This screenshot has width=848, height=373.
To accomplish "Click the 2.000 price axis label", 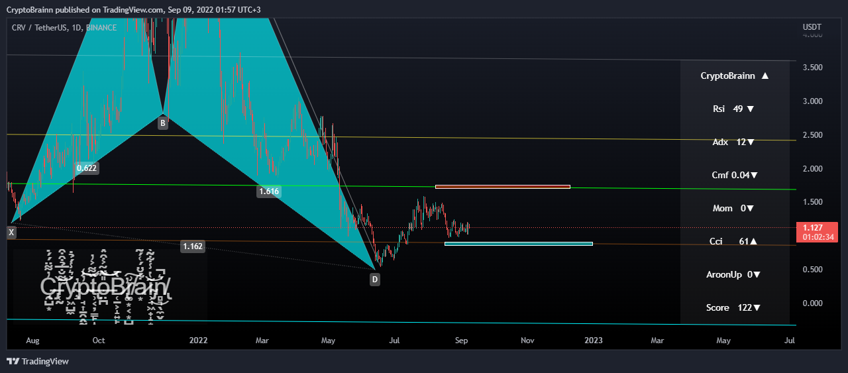I will point(812,169).
